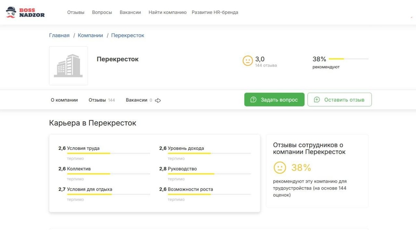Click the 144 отзыва count under the rating
Viewport: 416px width, 230px height.
tap(267, 65)
